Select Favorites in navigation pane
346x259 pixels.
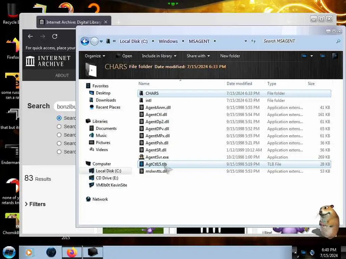tap(100, 86)
